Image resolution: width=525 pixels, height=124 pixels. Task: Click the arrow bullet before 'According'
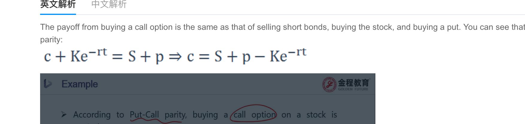[64, 114]
